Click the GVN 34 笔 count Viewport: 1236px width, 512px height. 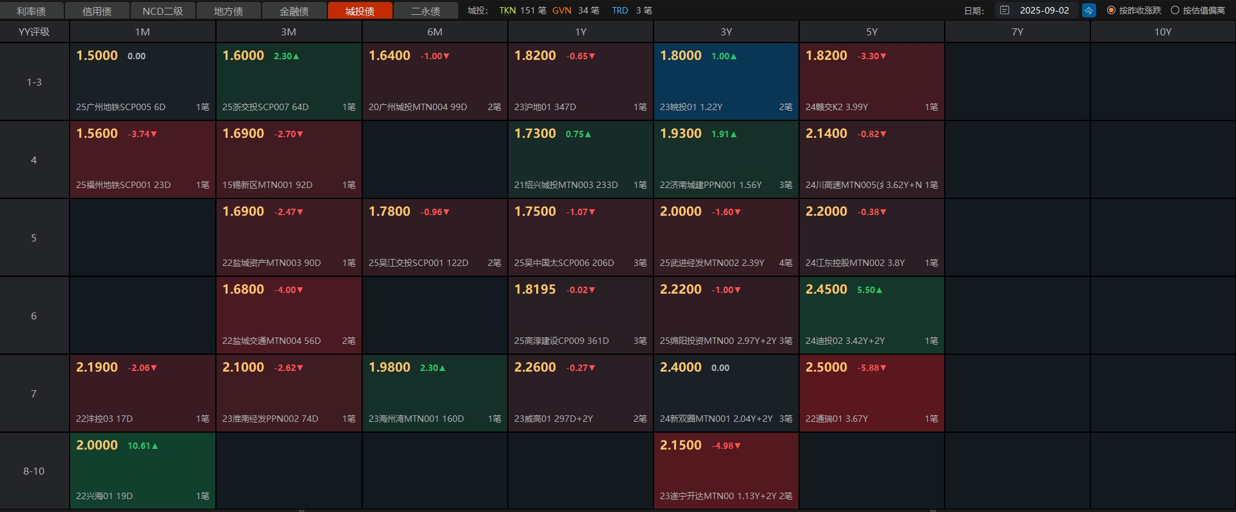[575, 10]
